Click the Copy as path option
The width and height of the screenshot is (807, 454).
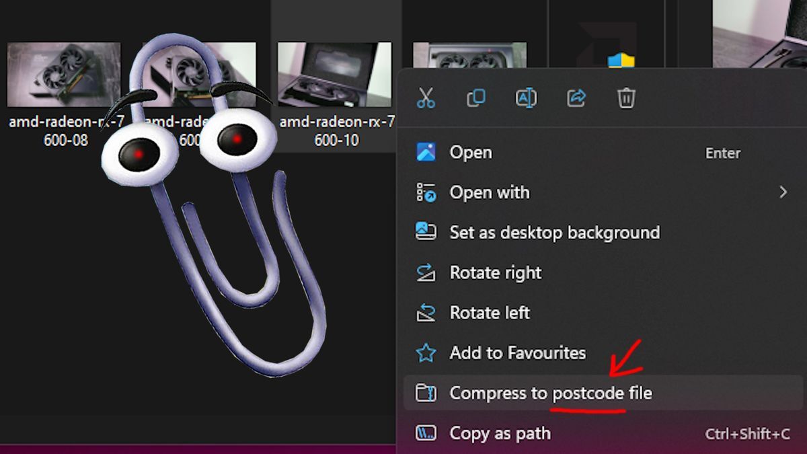(500, 434)
